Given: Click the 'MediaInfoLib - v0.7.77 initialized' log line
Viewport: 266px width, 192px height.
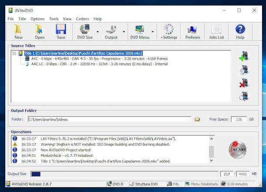Looking at the screenshot, I should [x=67, y=155].
